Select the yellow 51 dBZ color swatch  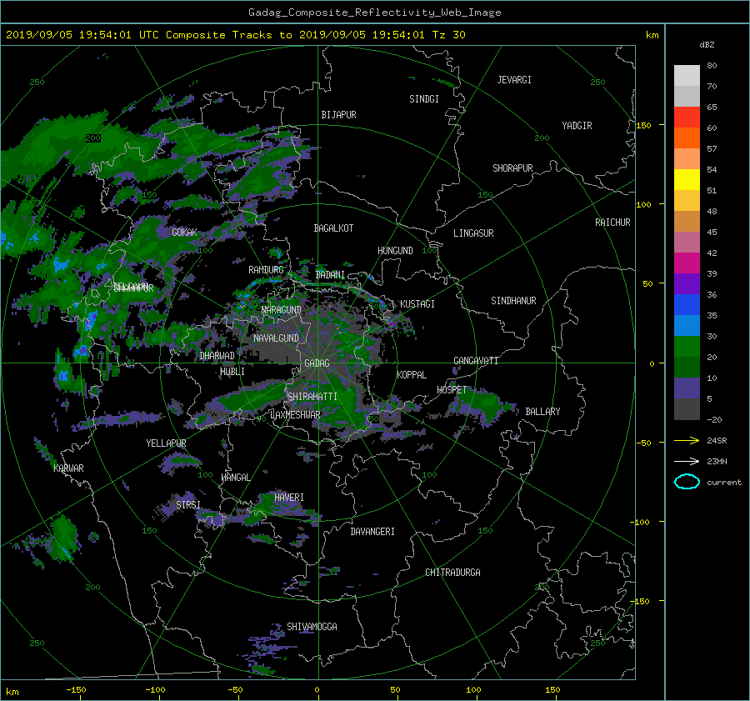click(x=687, y=180)
